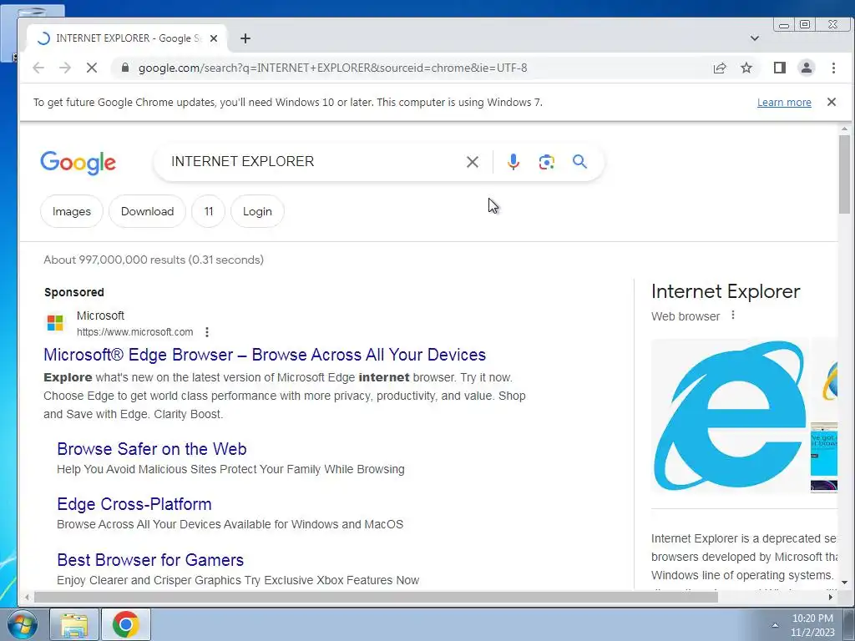Open the taskbar clock showing 10:20 PM
The height and width of the screenshot is (641, 855).
[812, 625]
